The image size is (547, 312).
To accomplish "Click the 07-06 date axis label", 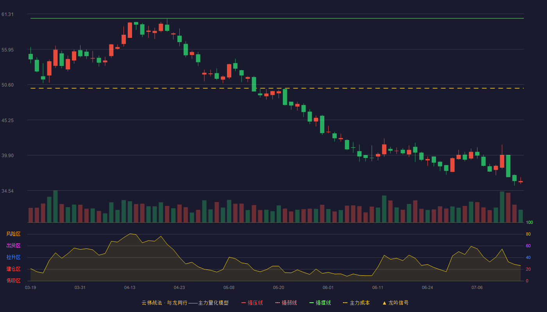I will (x=477, y=287).
